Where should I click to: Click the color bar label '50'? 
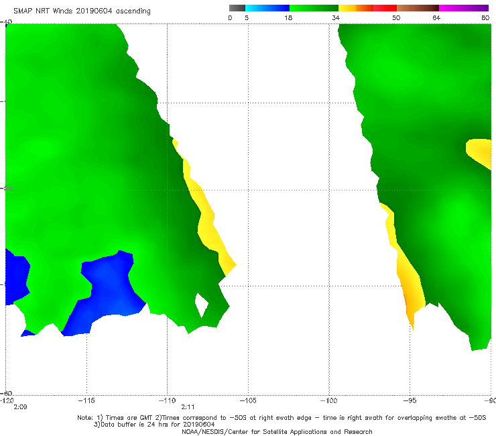pos(396,17)
